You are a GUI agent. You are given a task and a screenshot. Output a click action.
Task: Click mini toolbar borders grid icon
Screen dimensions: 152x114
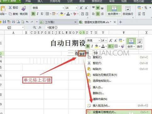pos(116,46)
